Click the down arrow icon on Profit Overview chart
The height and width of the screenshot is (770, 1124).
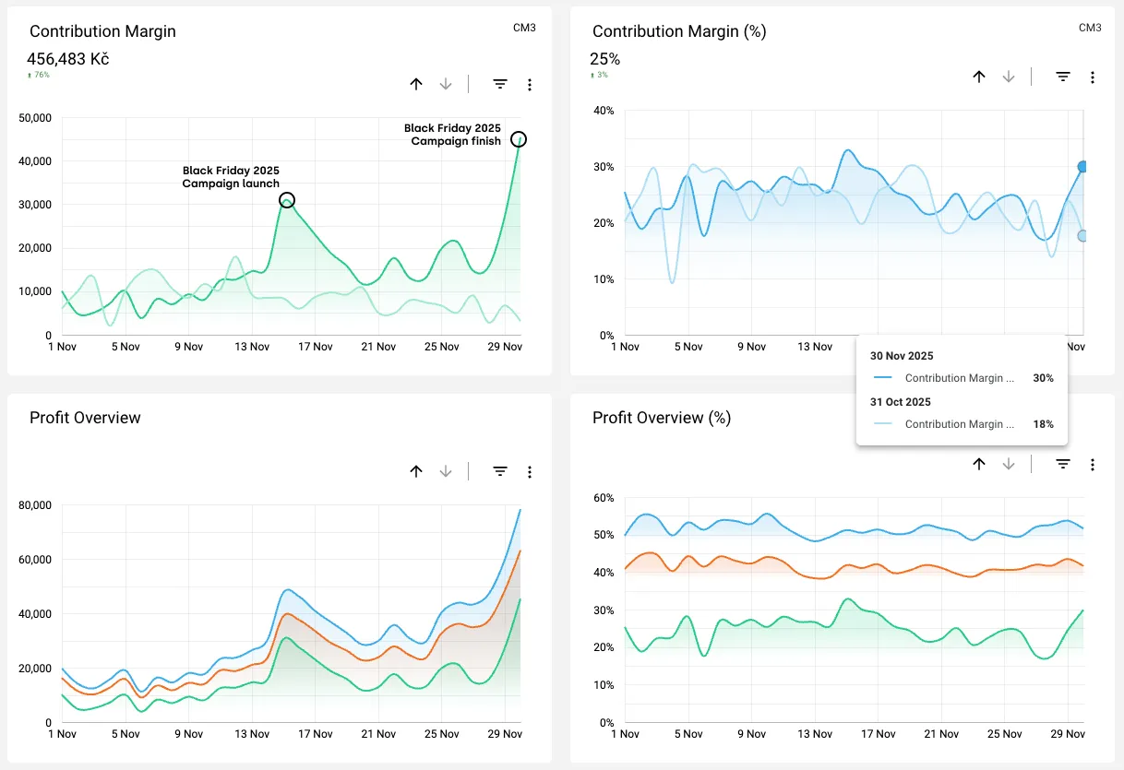point(446,471)
